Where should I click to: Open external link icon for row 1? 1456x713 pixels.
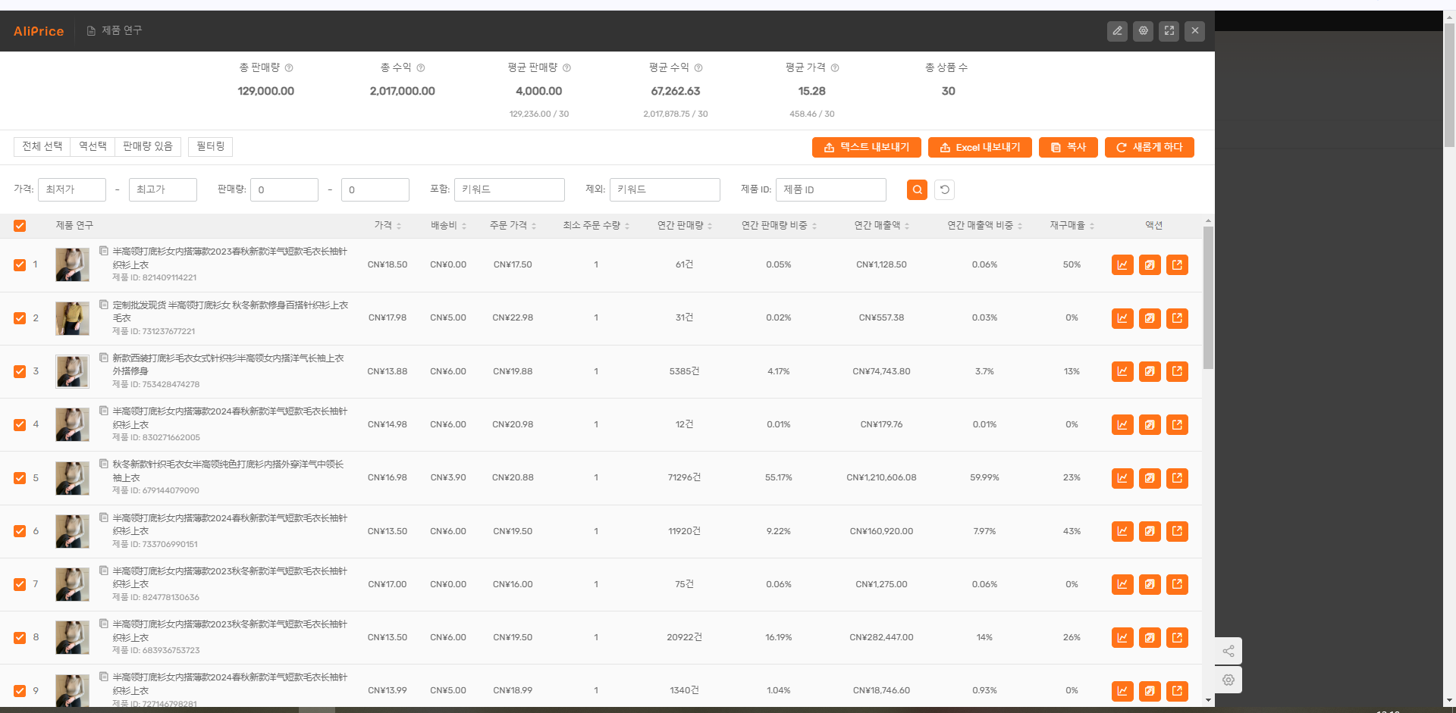tap(1177, 264)
